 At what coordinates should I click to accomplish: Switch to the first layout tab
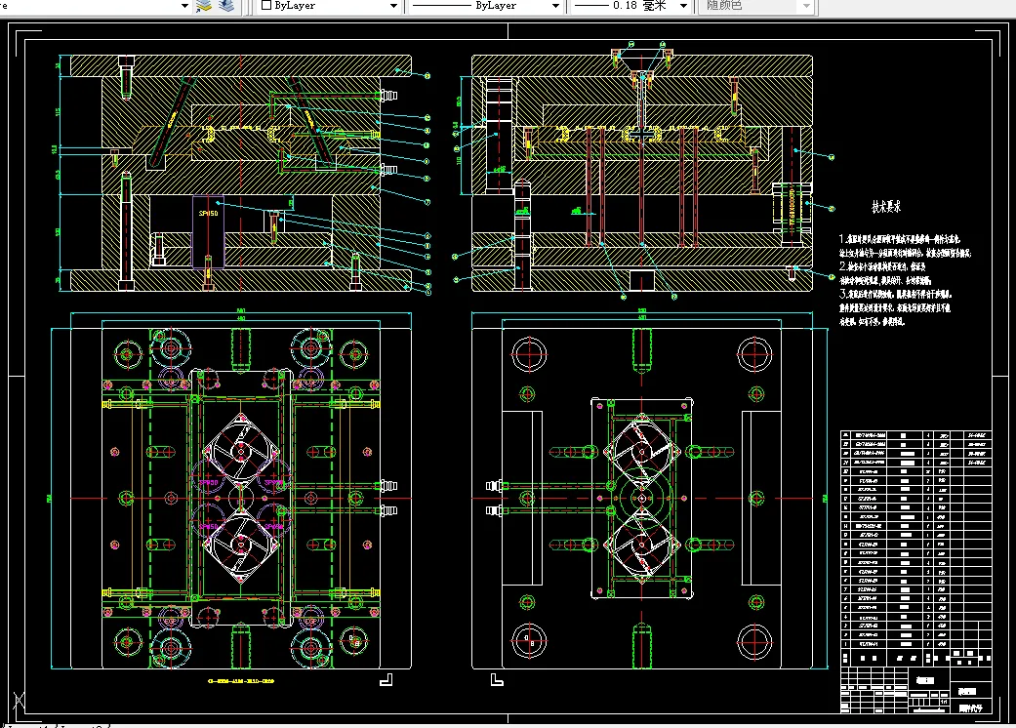click(29, 725)
